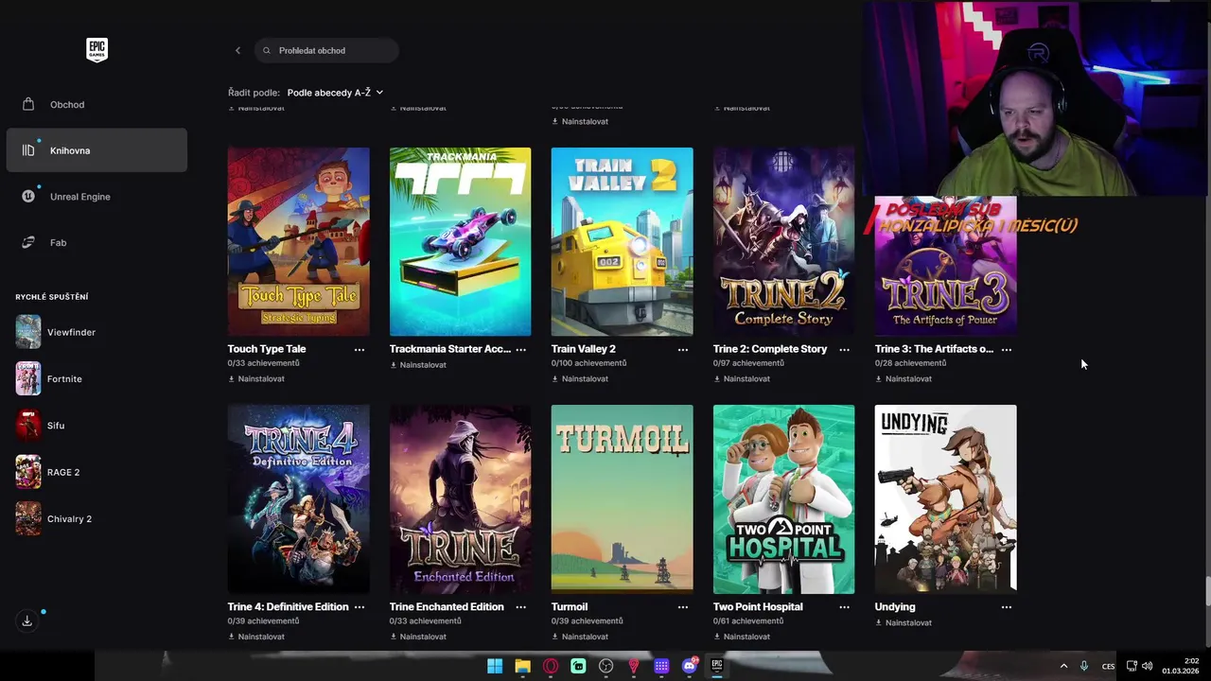
Task: Open Trine 4 Definitive Edition cover
Action: coord(299,499)
